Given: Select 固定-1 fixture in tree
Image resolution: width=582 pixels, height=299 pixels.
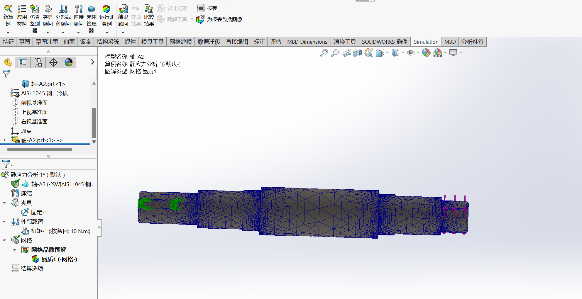Looking at the screenshot, I should [x=34, y=212].
